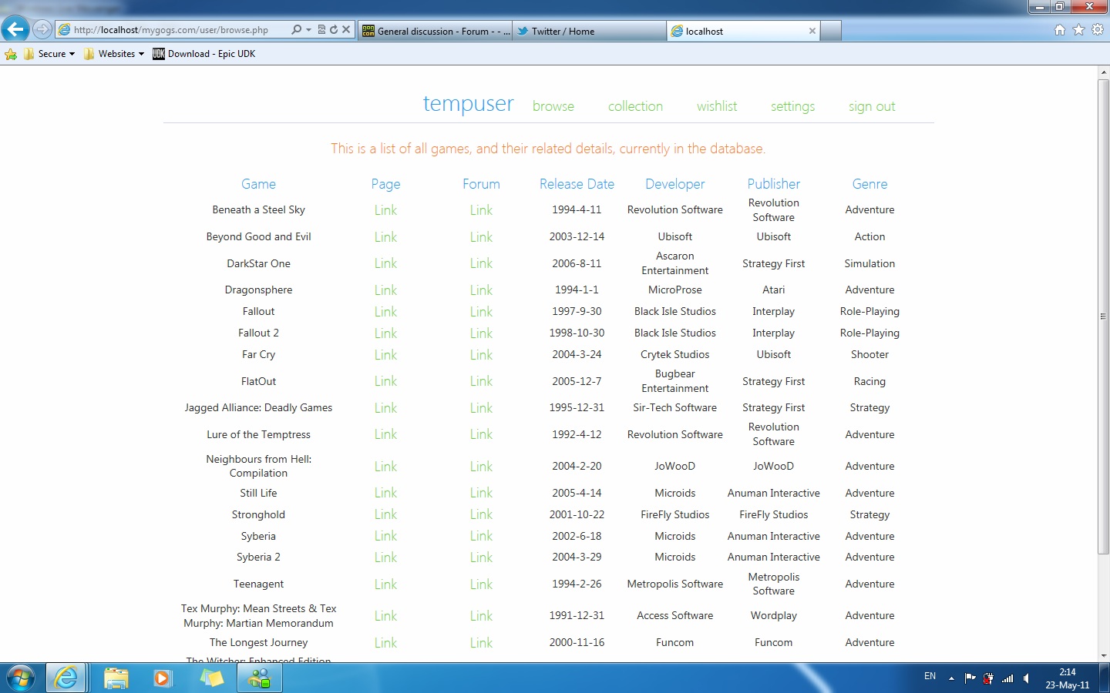Click the page scrollbar down arrow
This screenshot has height=693, width=1110.
tap(1104, 655)
